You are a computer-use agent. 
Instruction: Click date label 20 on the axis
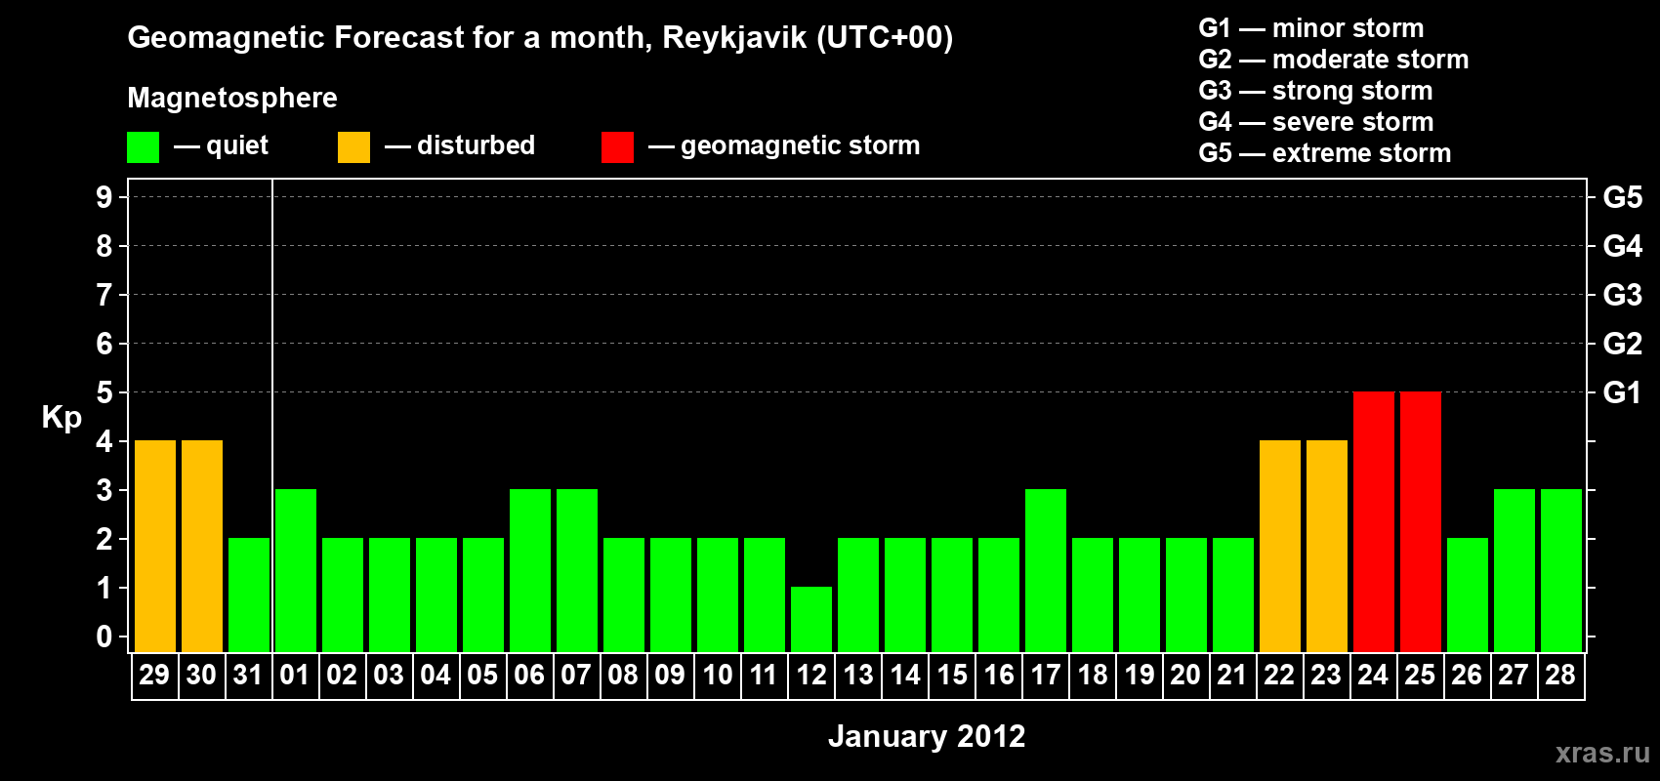(1185, 675)
